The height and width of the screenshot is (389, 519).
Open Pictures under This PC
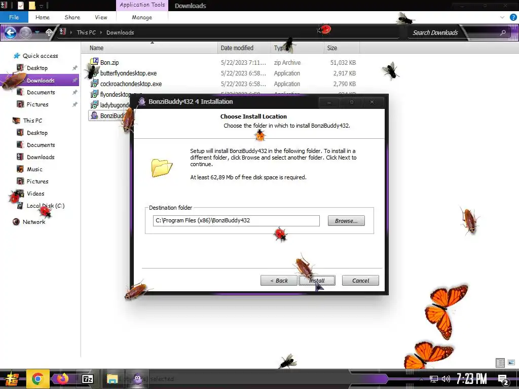[x=38, y=181]
